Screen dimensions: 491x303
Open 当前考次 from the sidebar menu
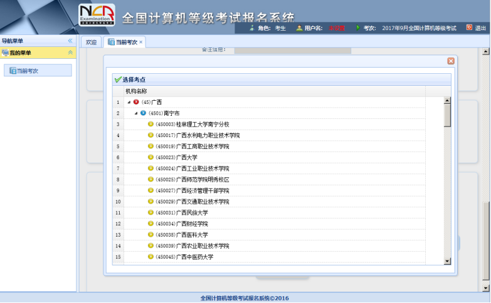point(38,71)
